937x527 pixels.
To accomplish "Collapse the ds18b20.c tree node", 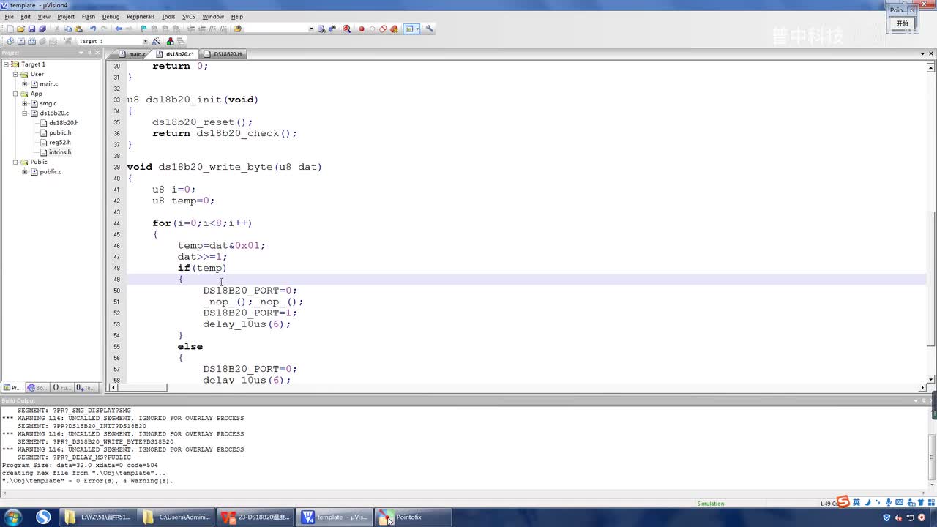I will 25,113.
